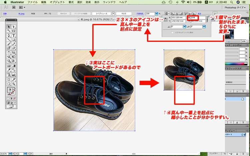Select the Rotate tool
250x156 pixels.
click(x=9, y=53)
